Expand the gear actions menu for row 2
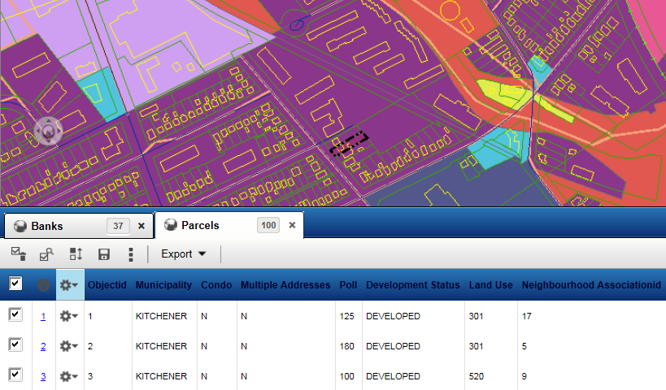The height and width of the screenshot is (390, 666). tap(69, 346)
